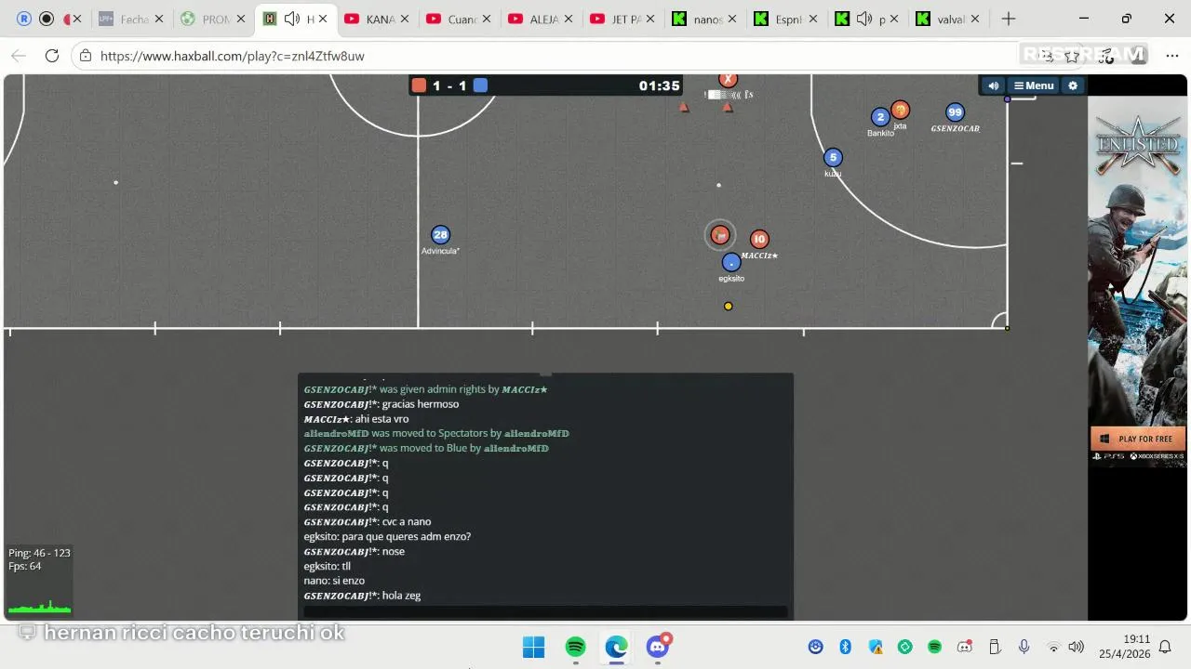The width and height of the screenshot is (1191, 669).
Task: Click USB safely remove tray icon
Action: point(994,647)
